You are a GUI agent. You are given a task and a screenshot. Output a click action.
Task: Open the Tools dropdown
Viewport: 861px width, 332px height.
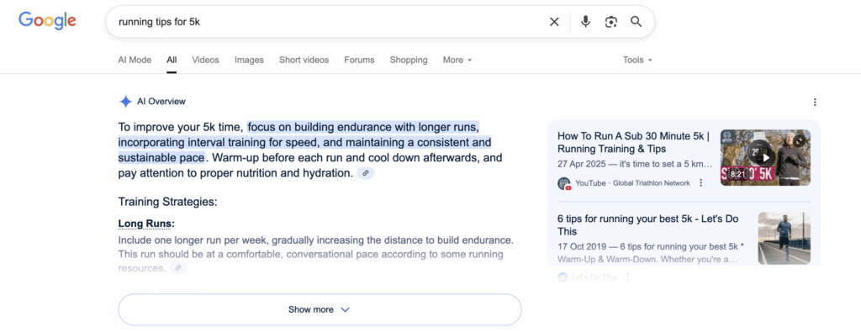coord(637,60)
